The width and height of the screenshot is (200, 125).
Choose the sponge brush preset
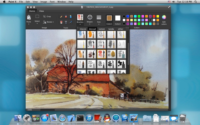point(111,54)
